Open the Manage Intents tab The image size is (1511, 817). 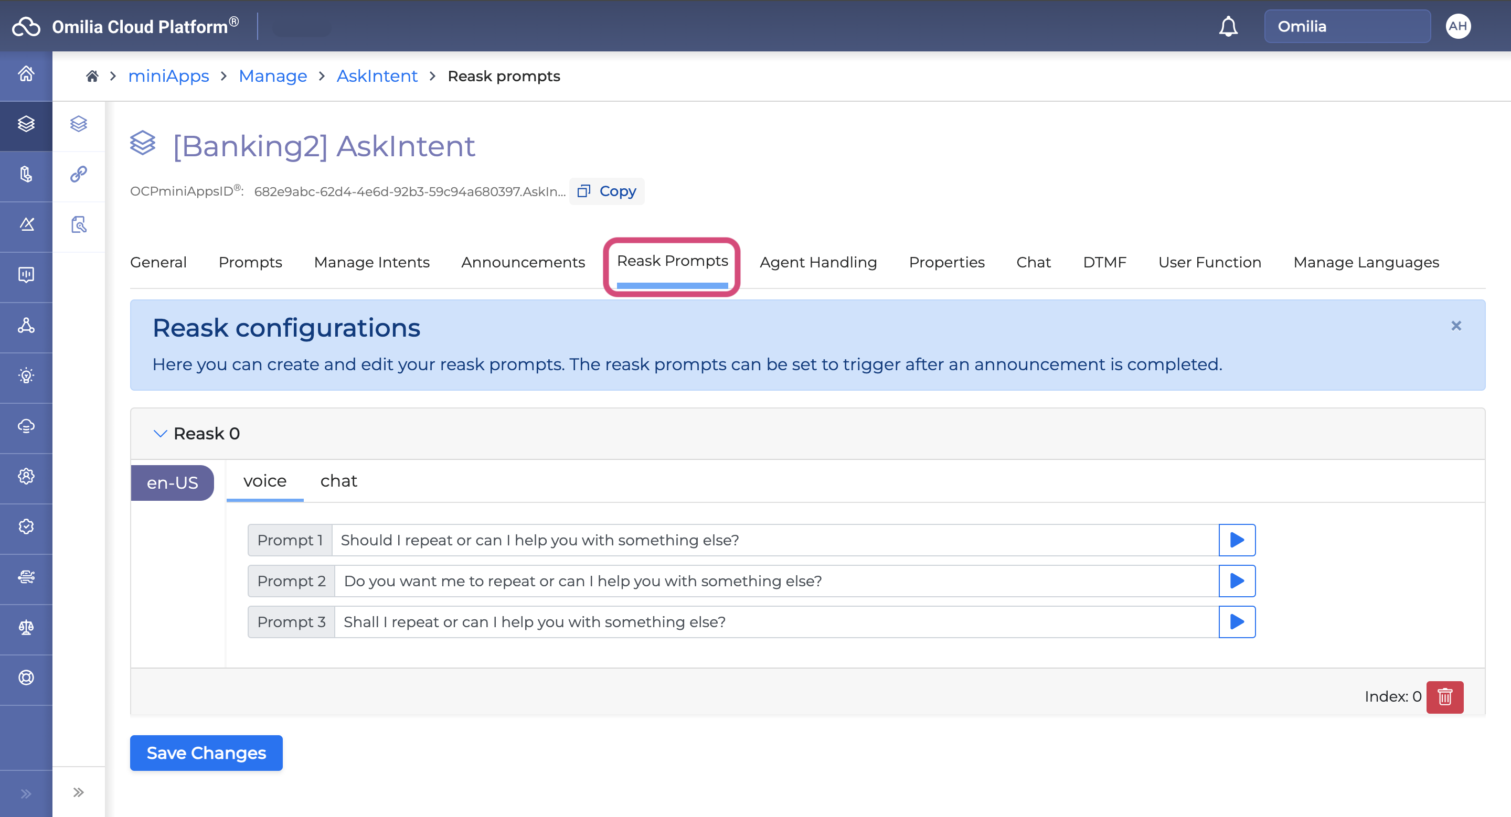[x=371, y=262]
